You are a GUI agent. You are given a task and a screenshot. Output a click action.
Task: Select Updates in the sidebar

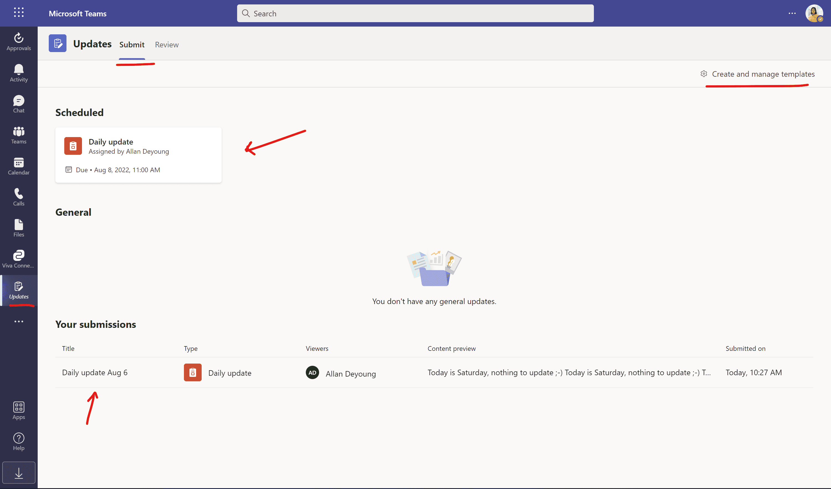tap(19, 290)
